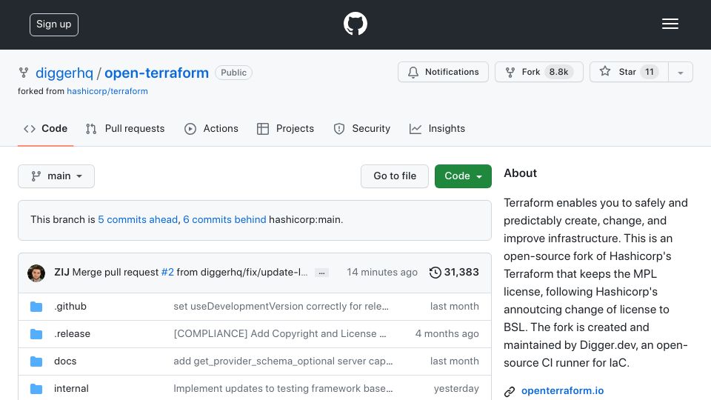Open the Security tab
Screen dimensions: 711x400
[362, 129]
